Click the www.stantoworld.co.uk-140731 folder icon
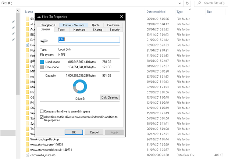 pos(27,150)
